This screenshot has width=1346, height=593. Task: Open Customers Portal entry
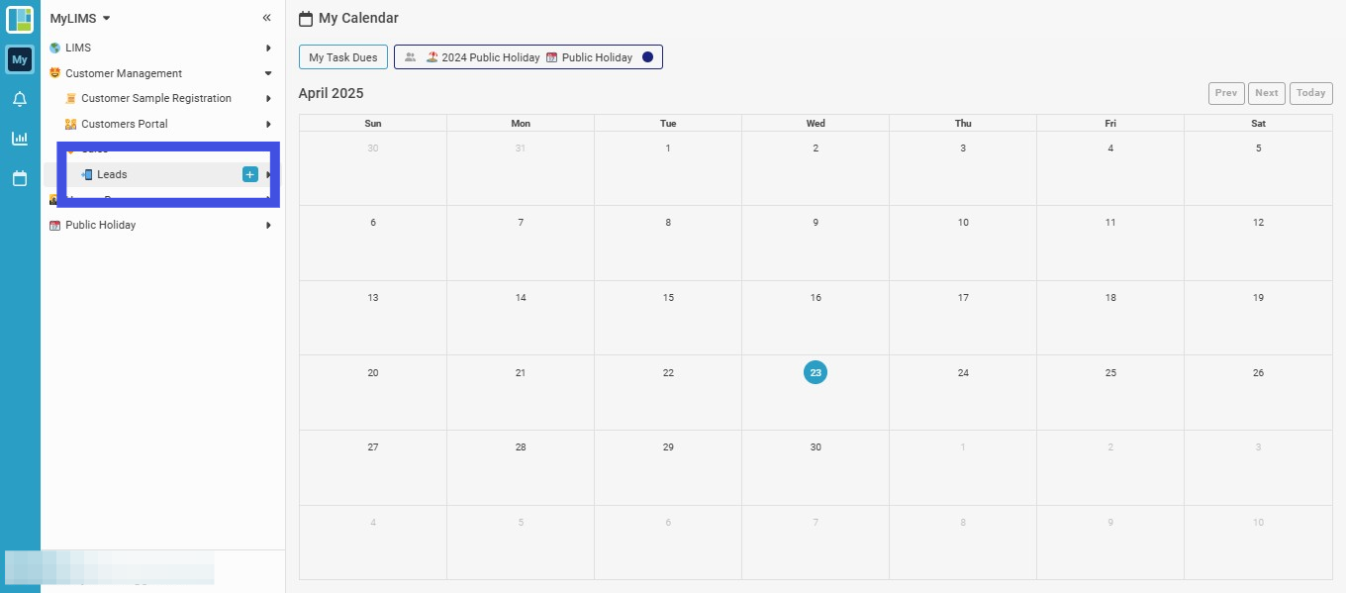(125, 124)
